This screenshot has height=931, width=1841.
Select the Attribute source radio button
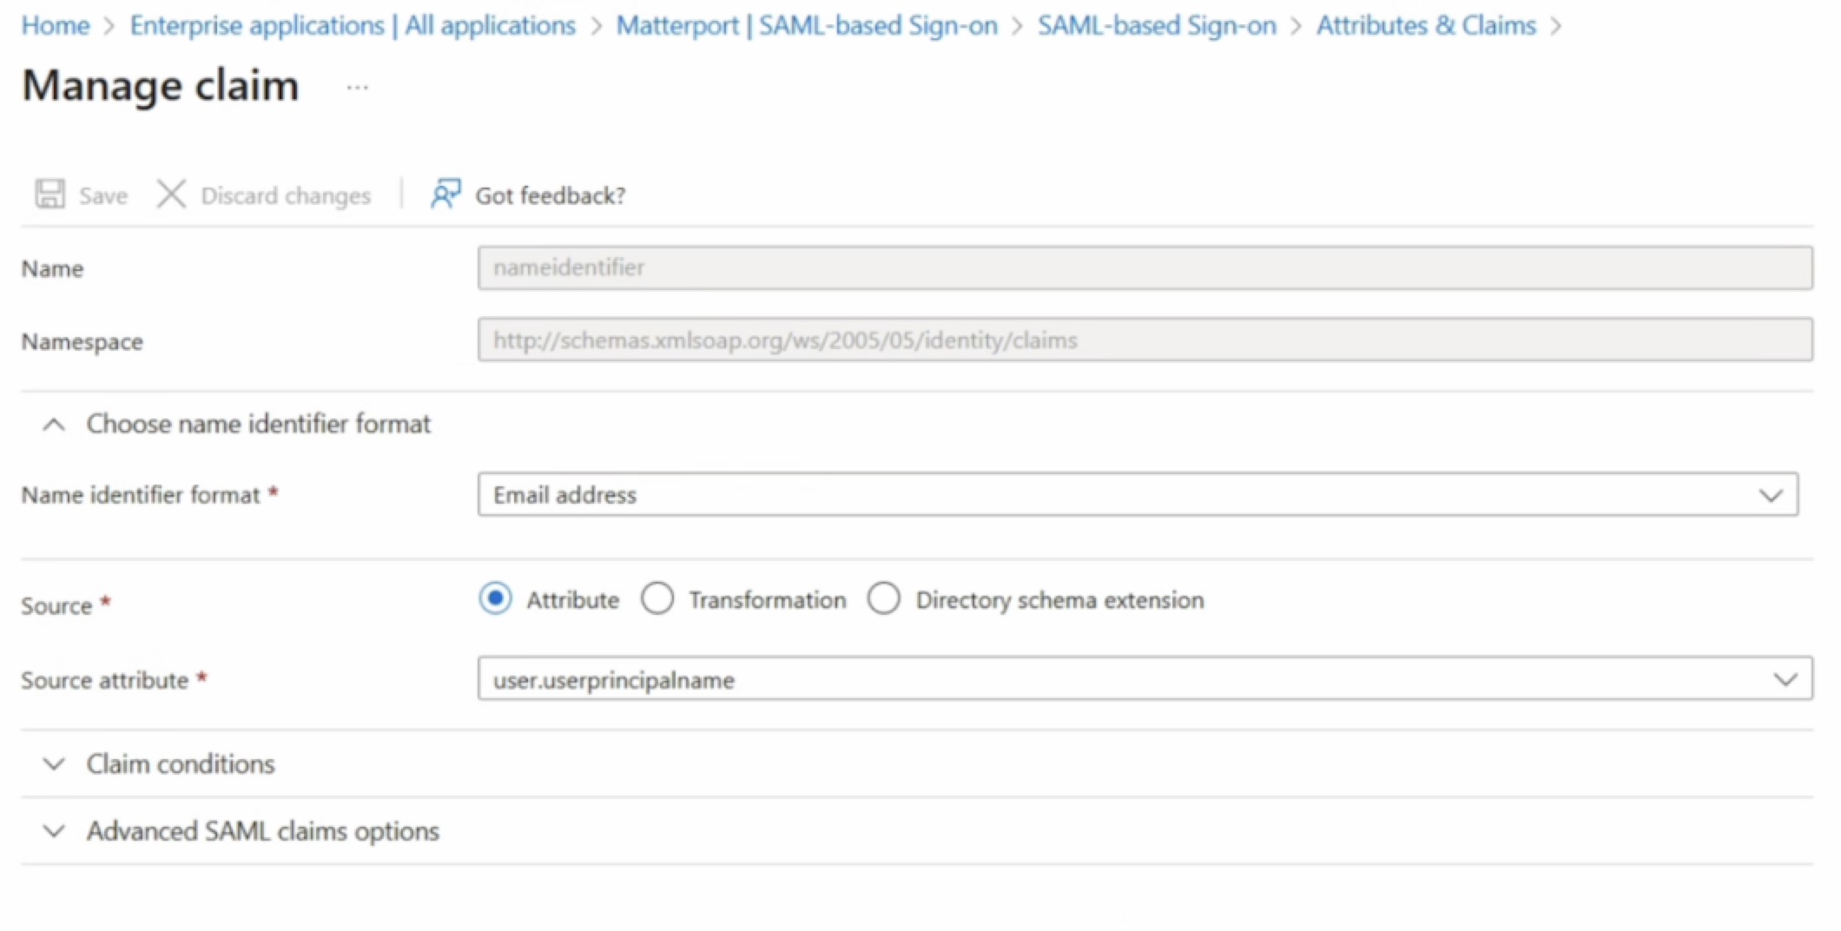pyautogui.click(x=495, y=598)
